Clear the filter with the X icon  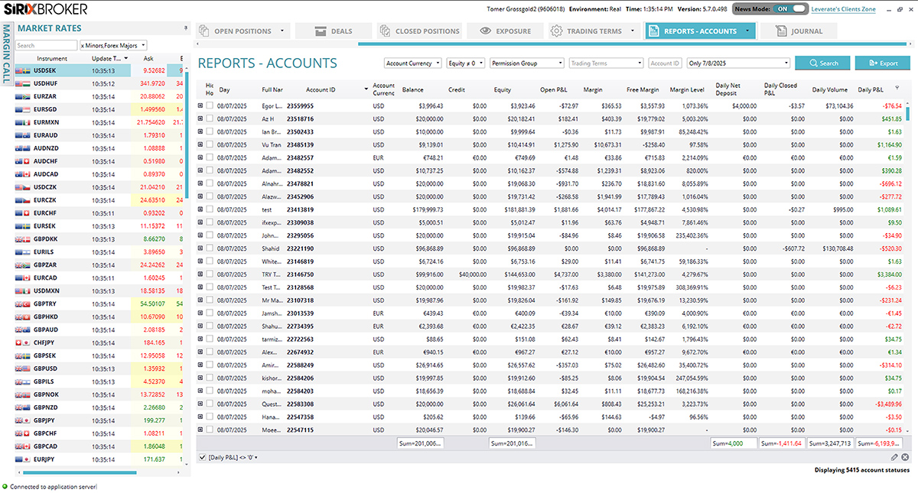906,457
